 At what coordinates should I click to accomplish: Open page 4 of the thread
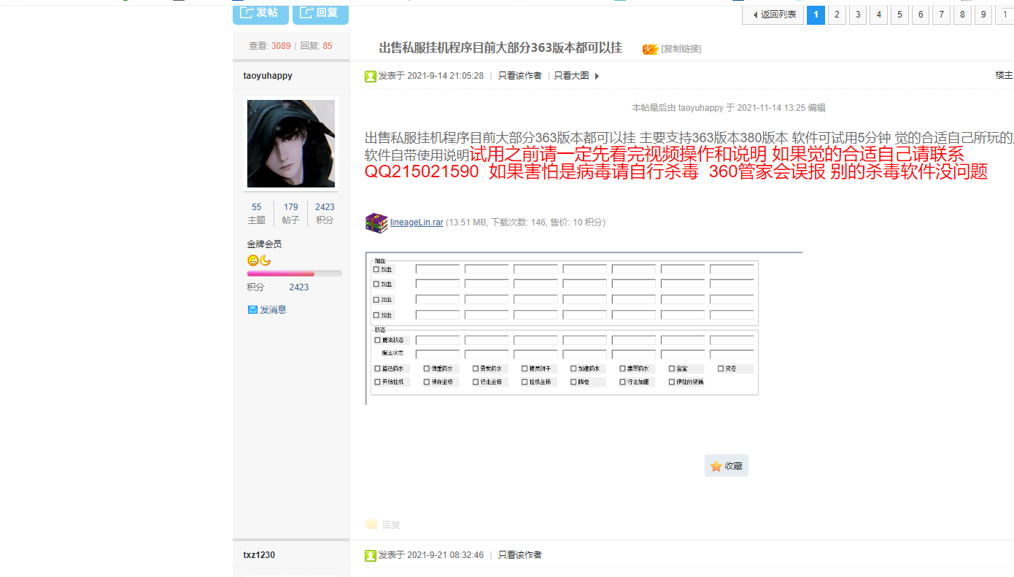coord(879,15)
